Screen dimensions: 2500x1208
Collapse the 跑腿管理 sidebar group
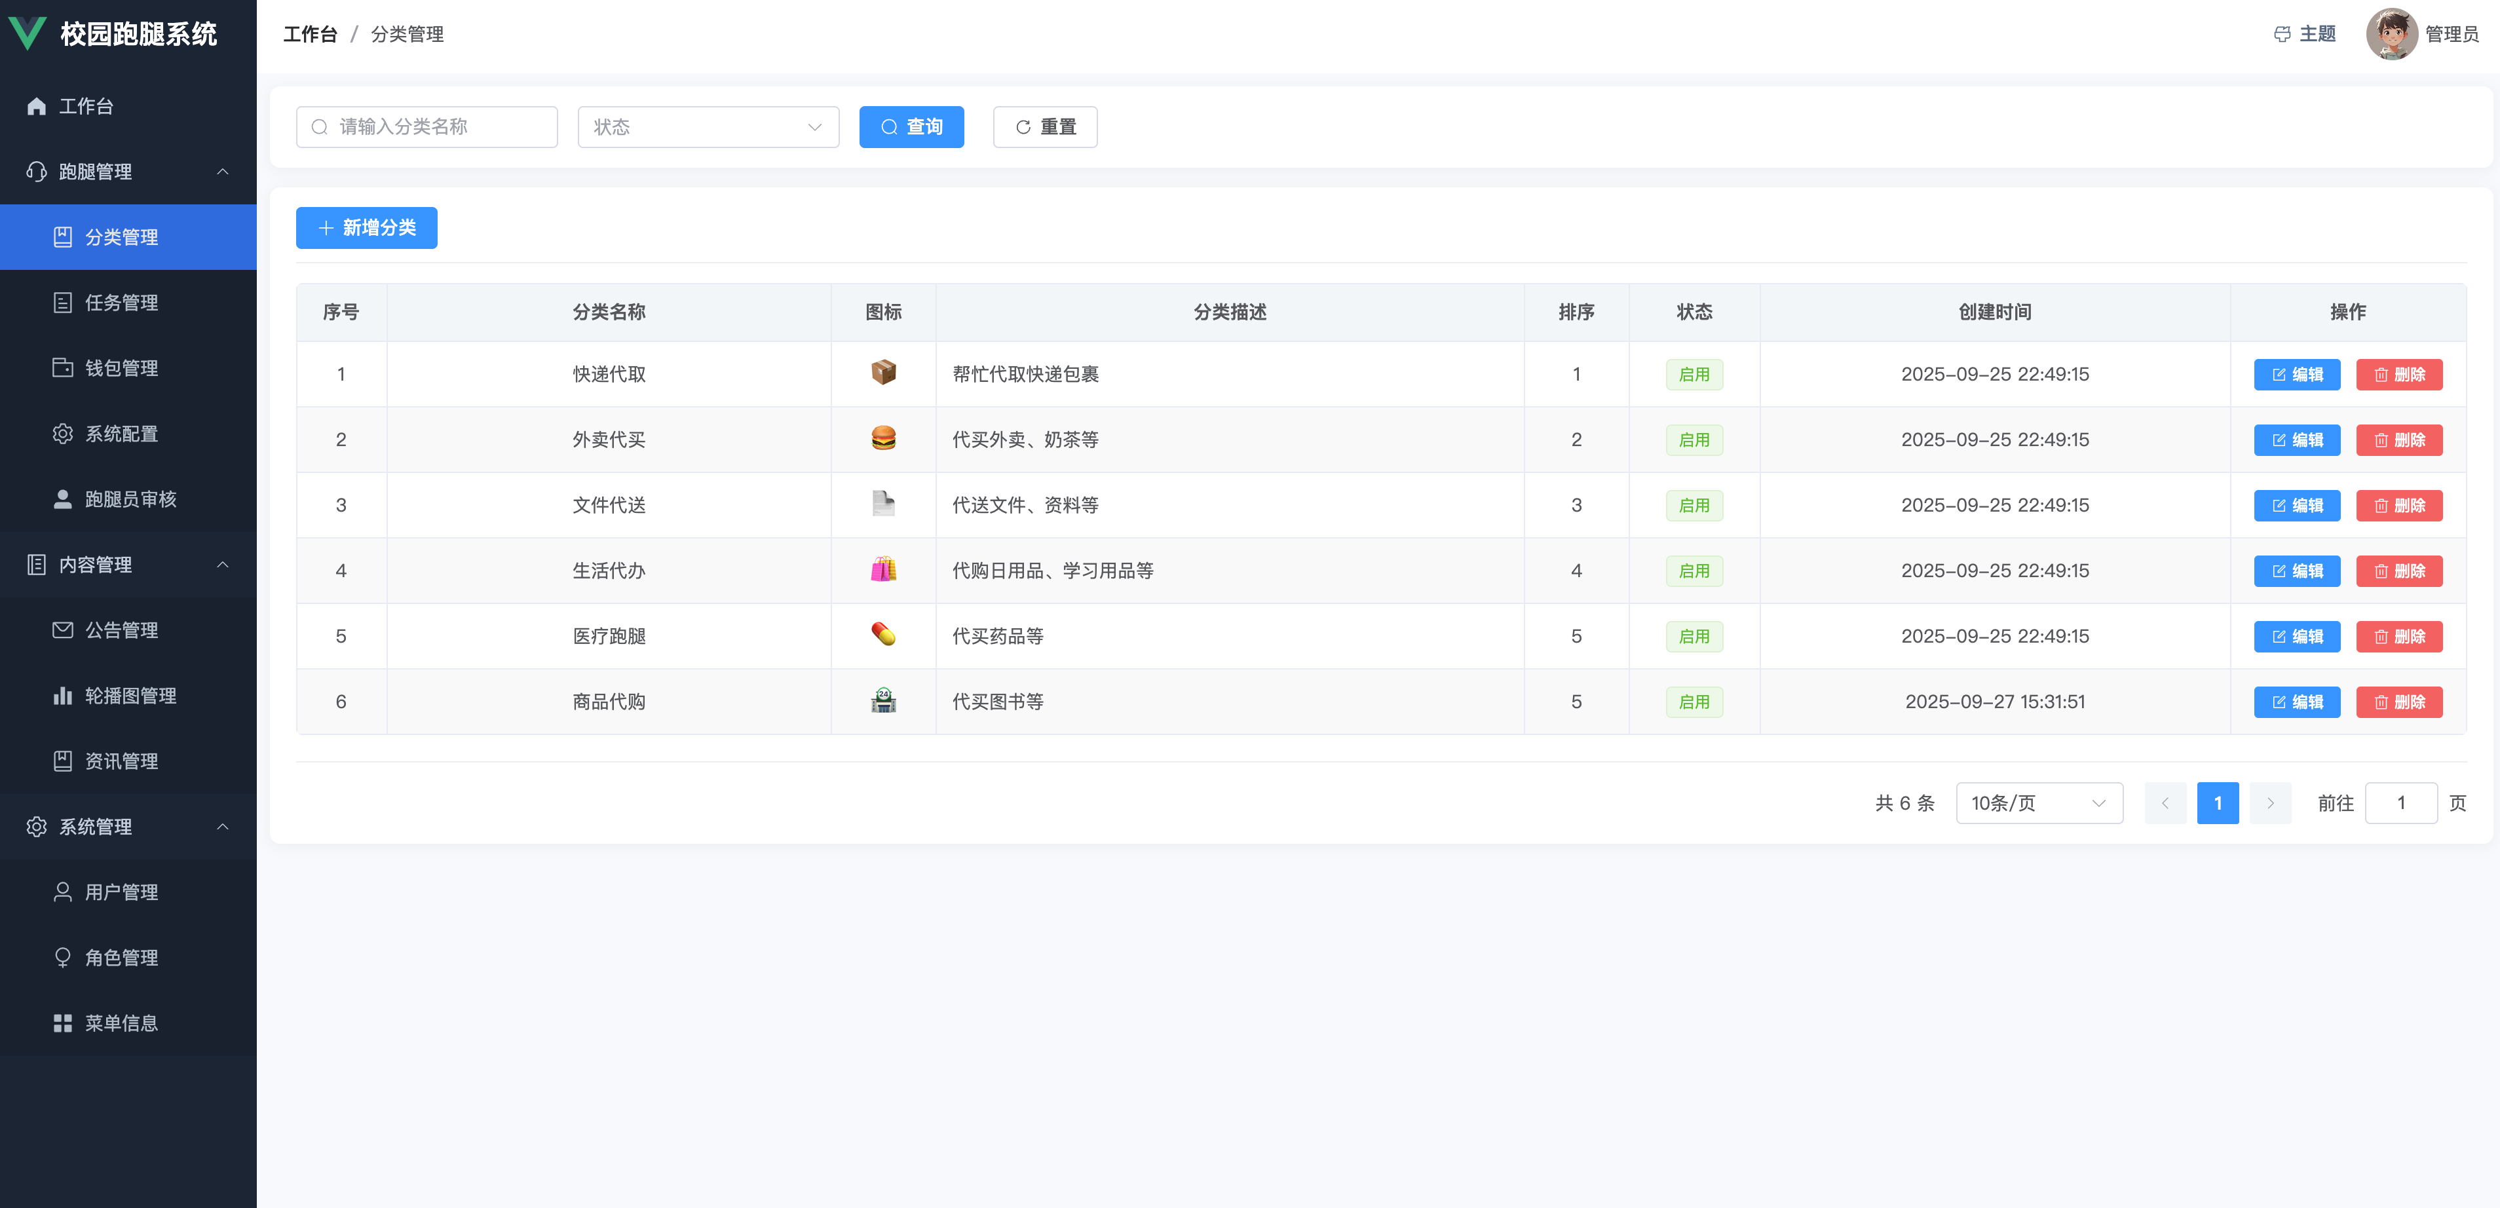128,172
